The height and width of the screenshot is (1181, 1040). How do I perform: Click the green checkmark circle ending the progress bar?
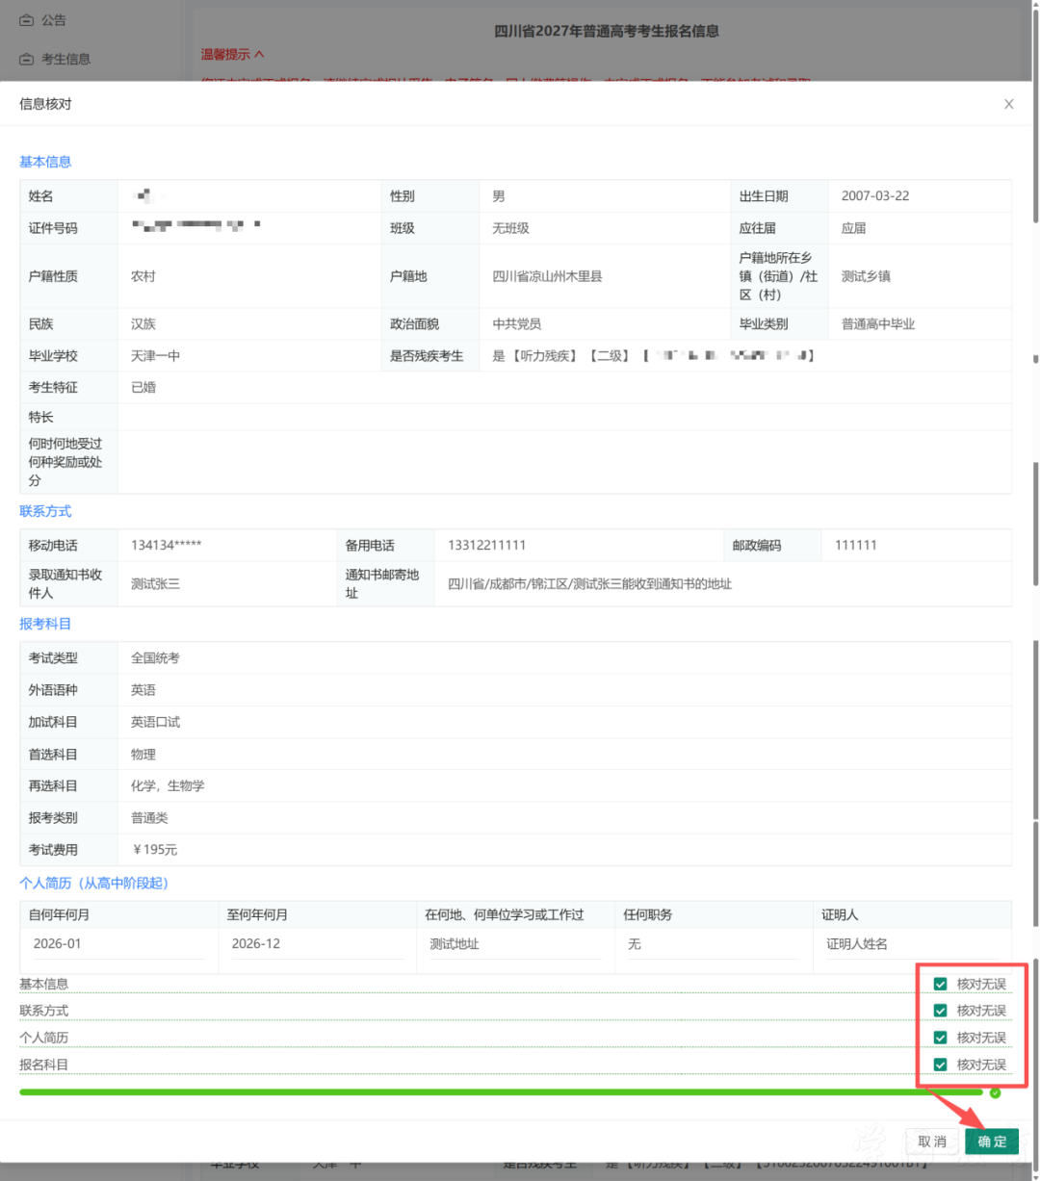[x=995, y=1092]
